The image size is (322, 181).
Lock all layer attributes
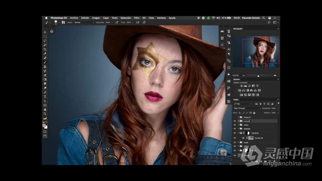254,113
